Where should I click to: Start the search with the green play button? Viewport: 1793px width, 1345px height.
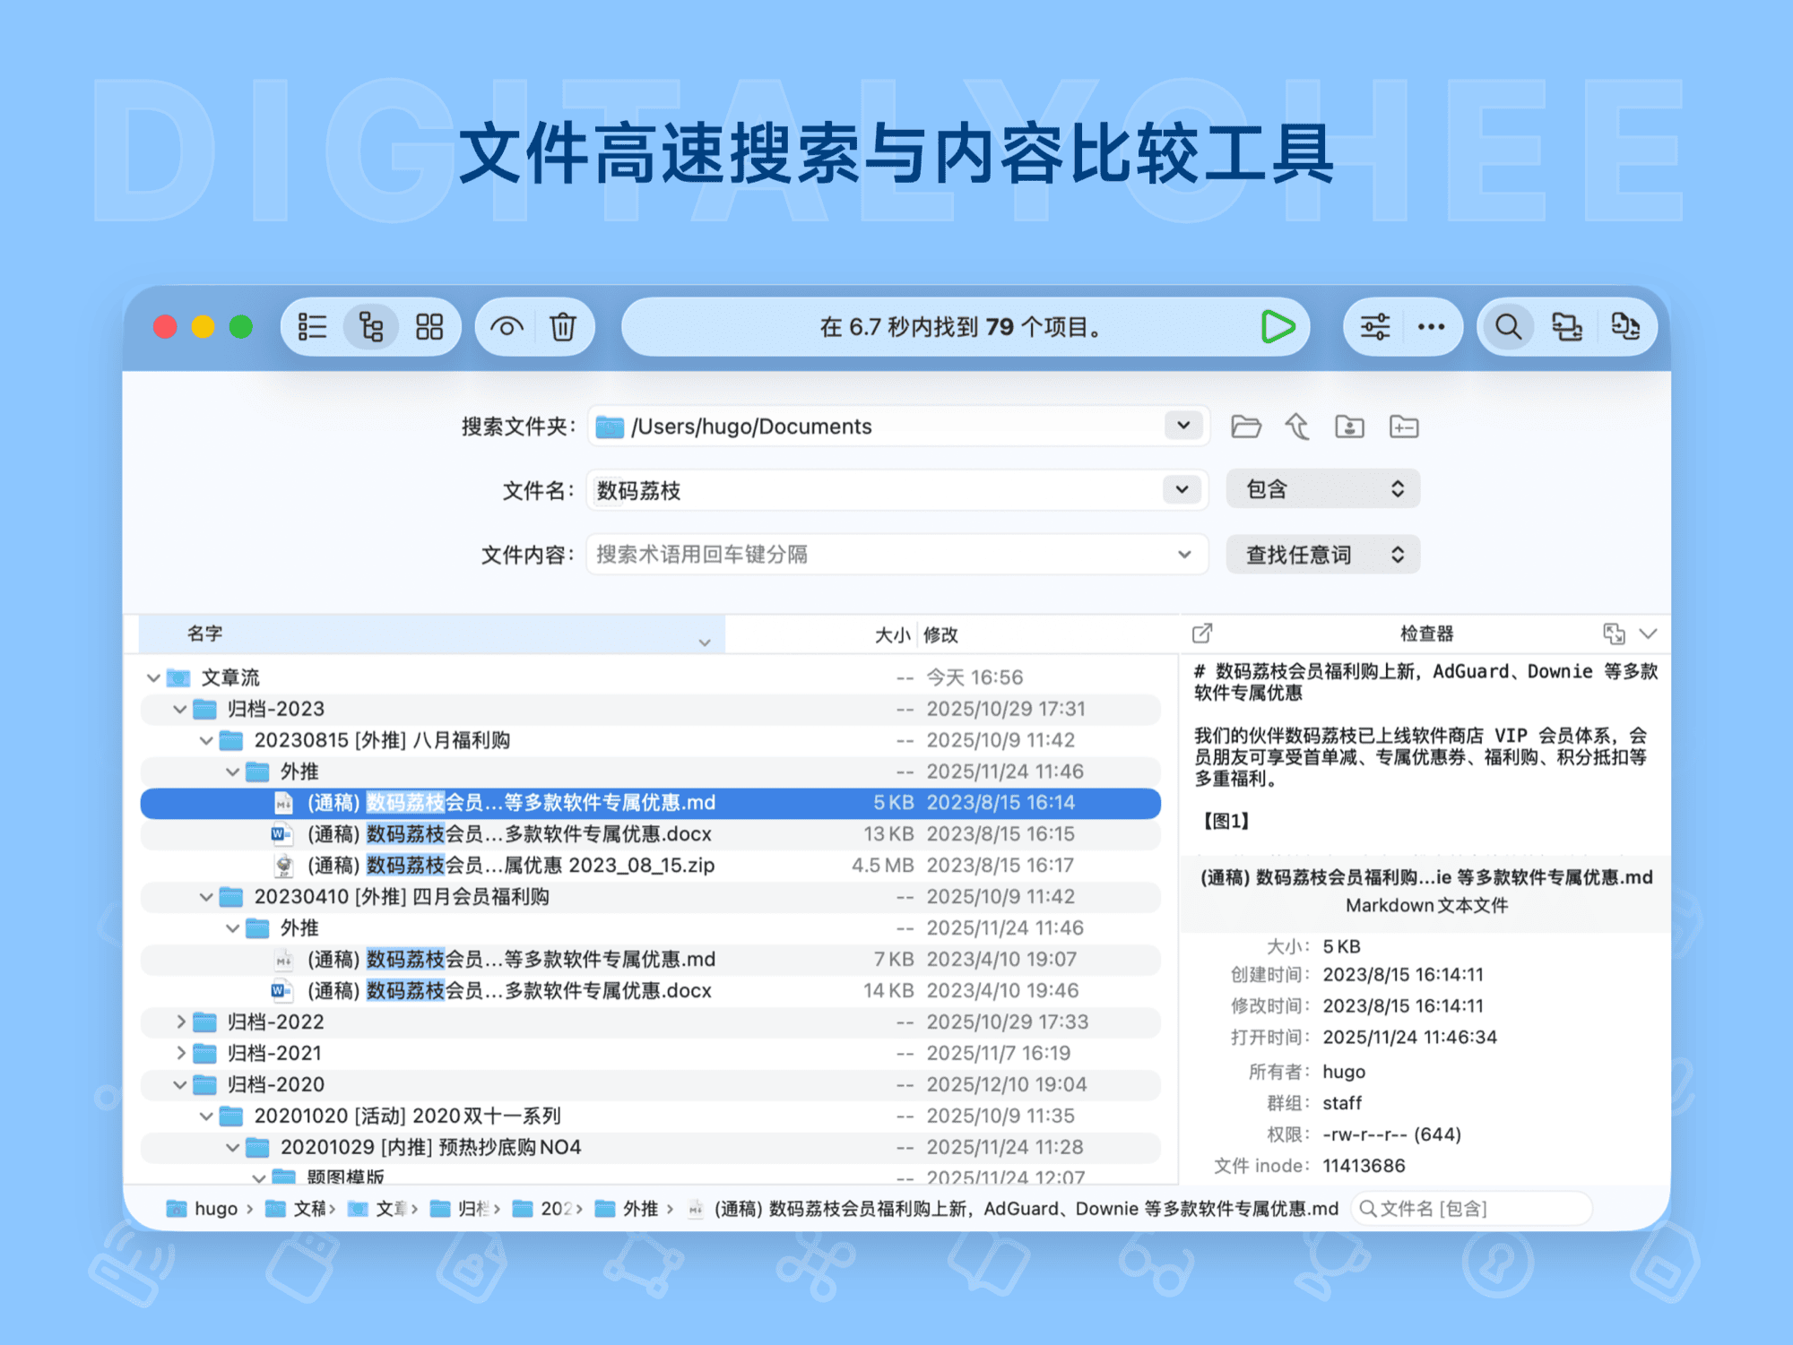(x=1279, y=326)
